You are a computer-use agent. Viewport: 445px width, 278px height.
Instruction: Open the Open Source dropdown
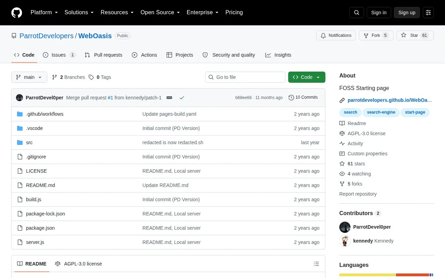(x=160, y=13)
